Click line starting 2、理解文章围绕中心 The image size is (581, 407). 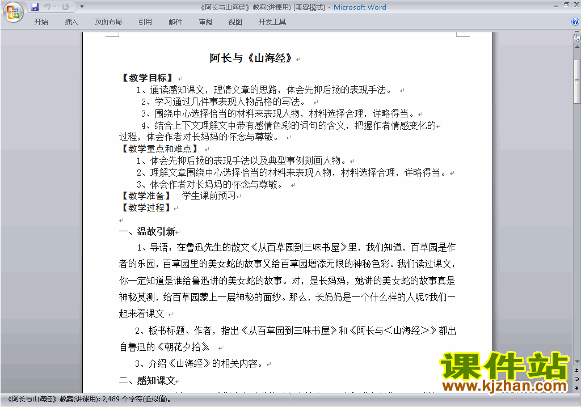point(292,172)
